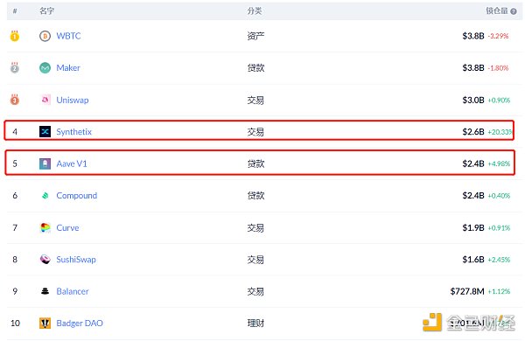Click the 分类 column header

pos(255,11)
